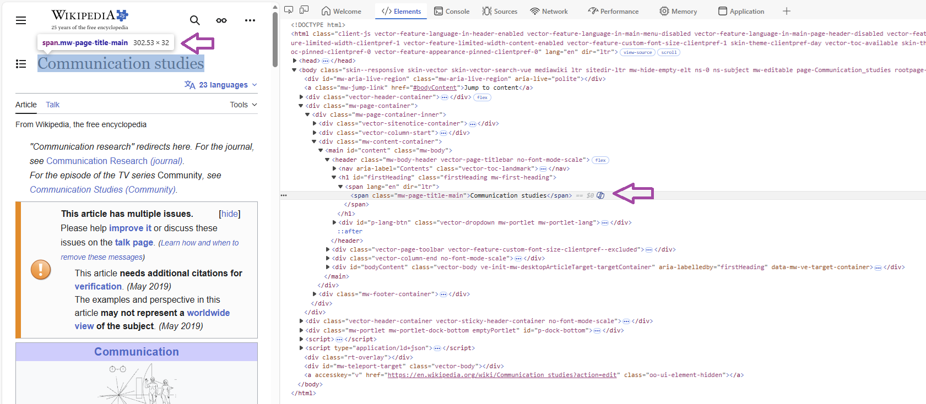Collapse the mw-page-container div node
The height and width of the screenshot is (404, 926).
(301, 106)
